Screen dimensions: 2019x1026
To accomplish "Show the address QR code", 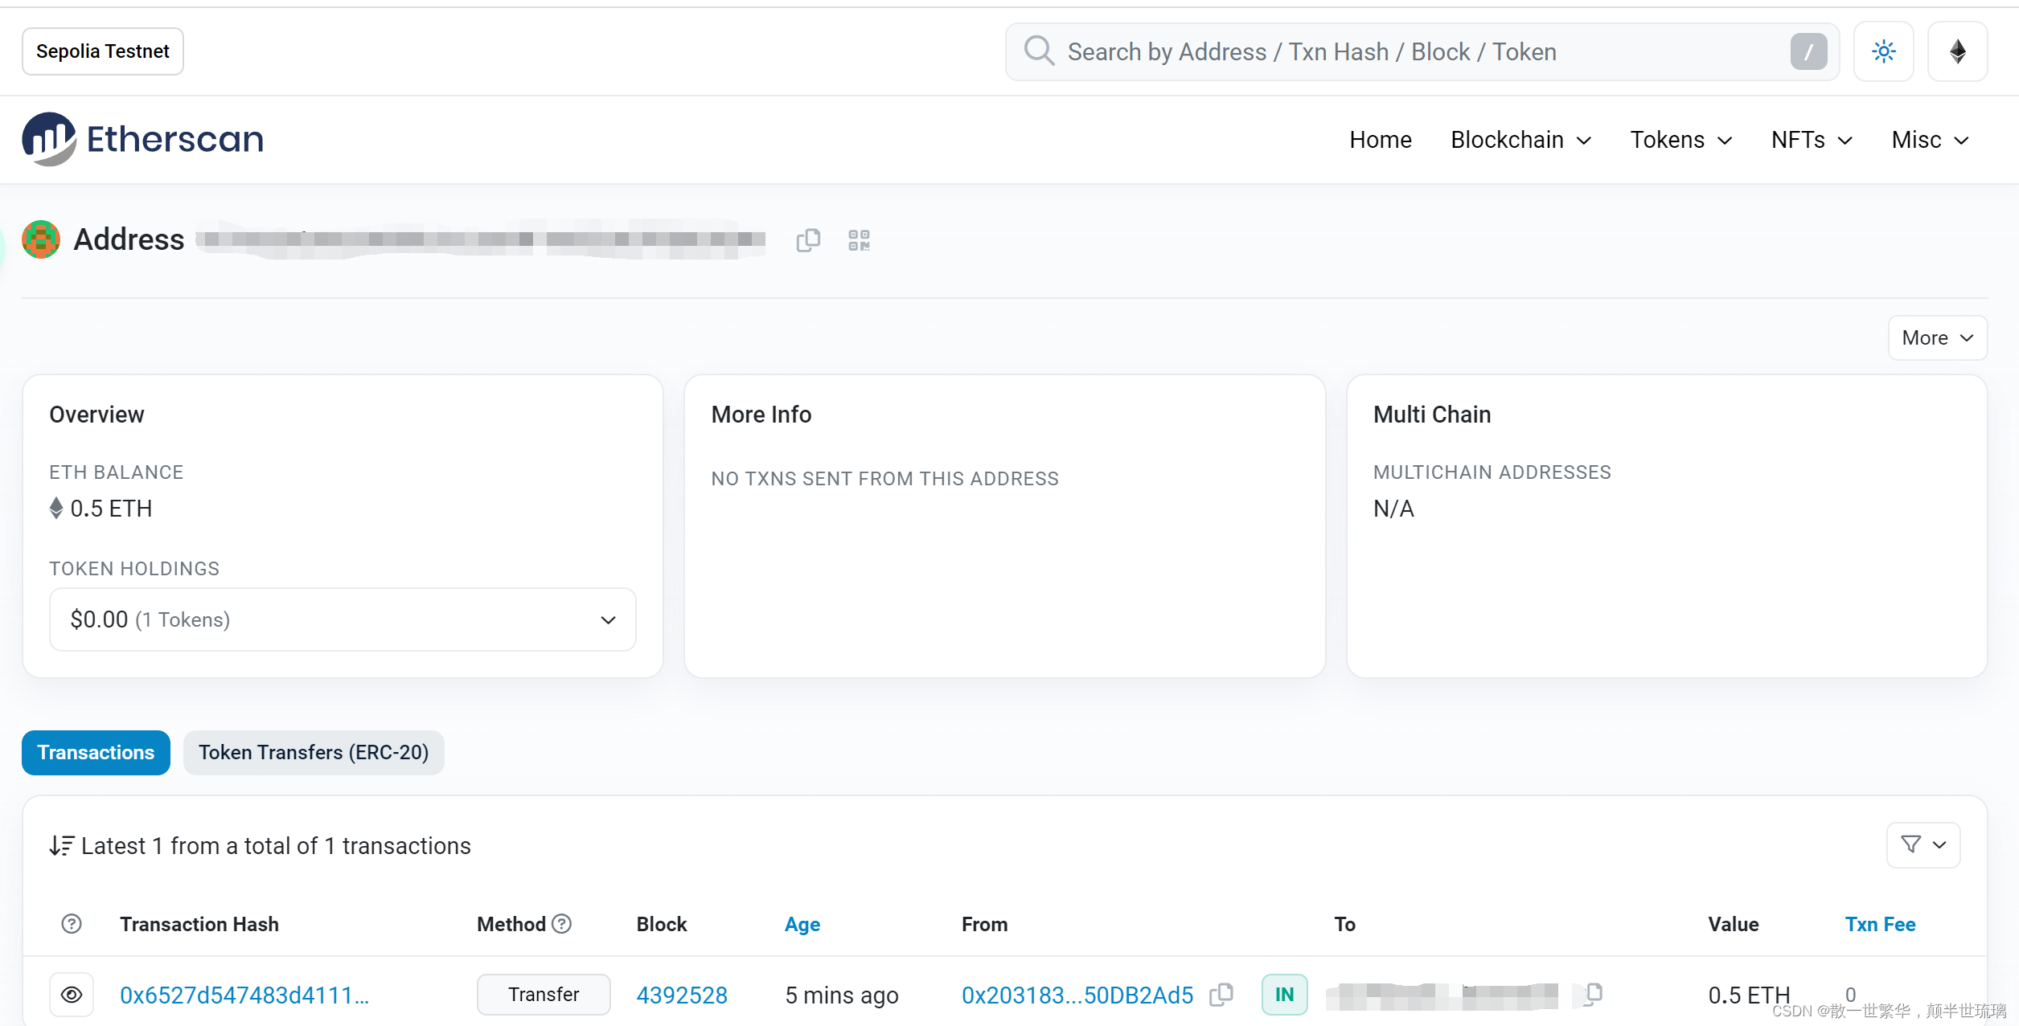I will click(x=859, y=240).
